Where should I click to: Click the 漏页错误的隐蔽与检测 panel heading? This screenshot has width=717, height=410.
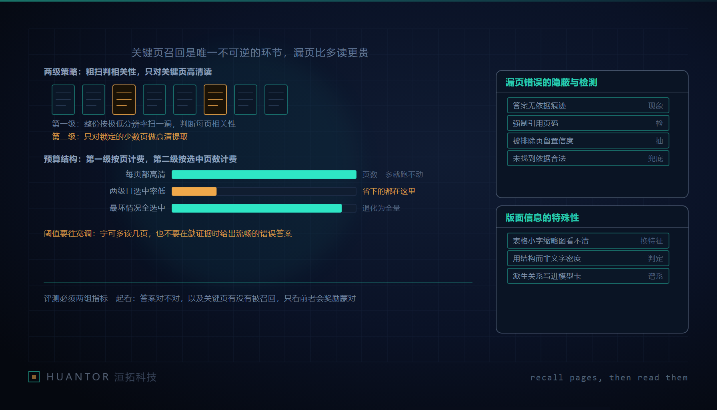551,82
